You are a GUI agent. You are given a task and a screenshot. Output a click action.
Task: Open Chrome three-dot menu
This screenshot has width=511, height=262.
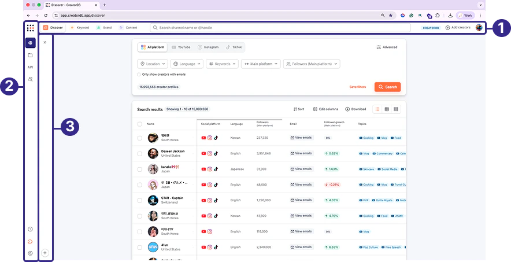tap(480, 15)
